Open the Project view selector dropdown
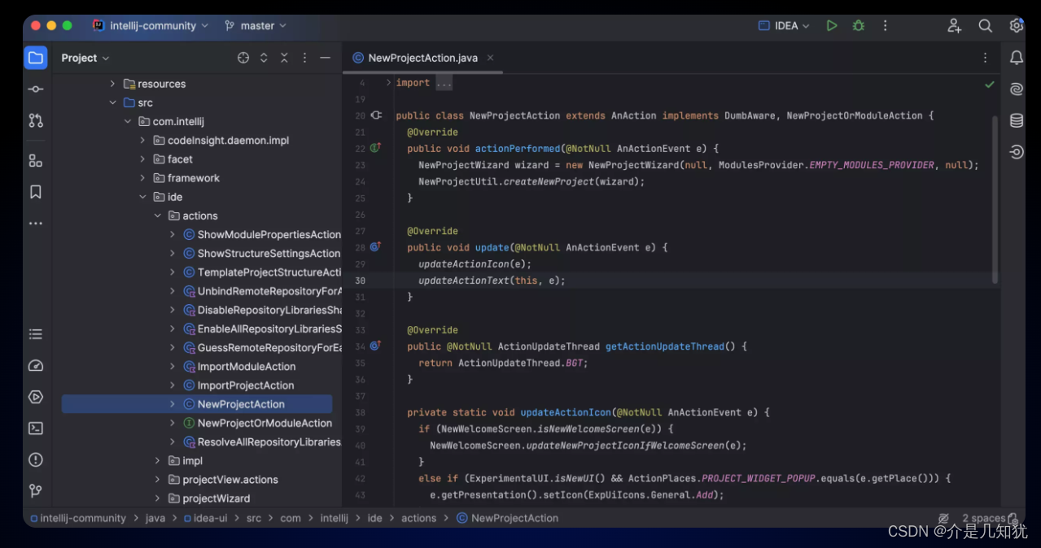 coord(85,58)
